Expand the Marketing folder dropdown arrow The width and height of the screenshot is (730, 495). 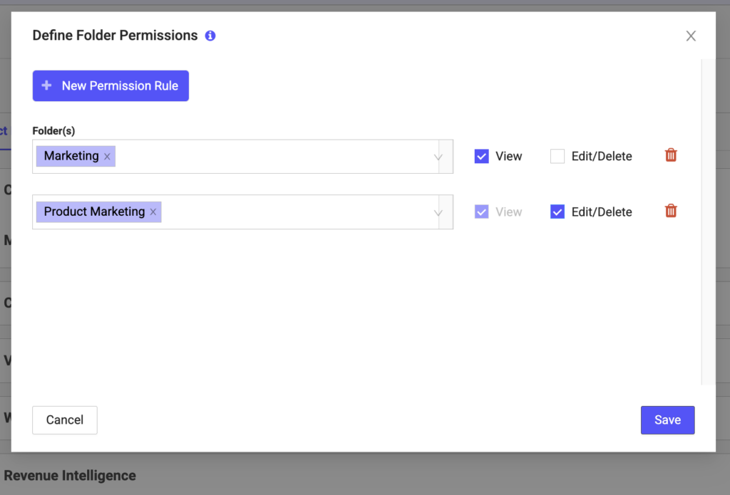pos(438,157)
